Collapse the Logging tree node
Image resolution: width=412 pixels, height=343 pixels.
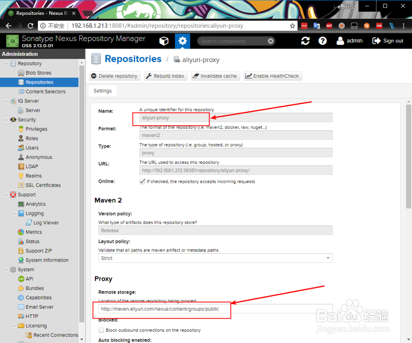14,213
